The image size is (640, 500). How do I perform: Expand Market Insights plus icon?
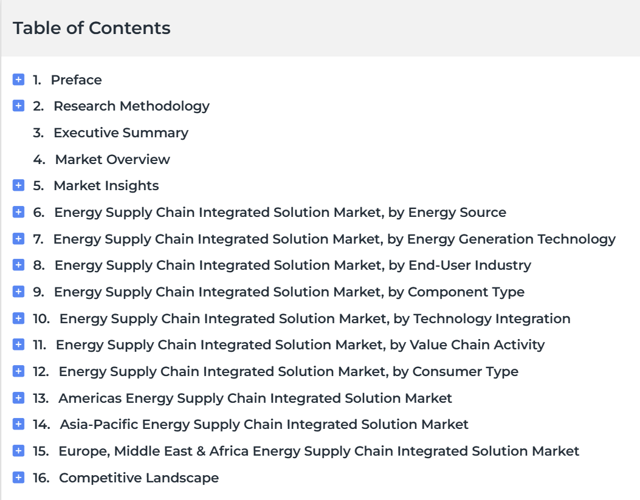[18, 185]
